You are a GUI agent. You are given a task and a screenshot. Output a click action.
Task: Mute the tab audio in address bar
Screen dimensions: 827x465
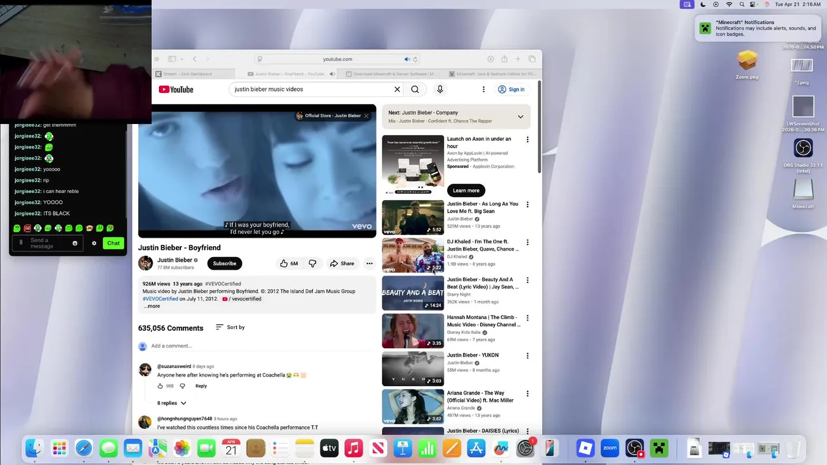click(407, 59)
